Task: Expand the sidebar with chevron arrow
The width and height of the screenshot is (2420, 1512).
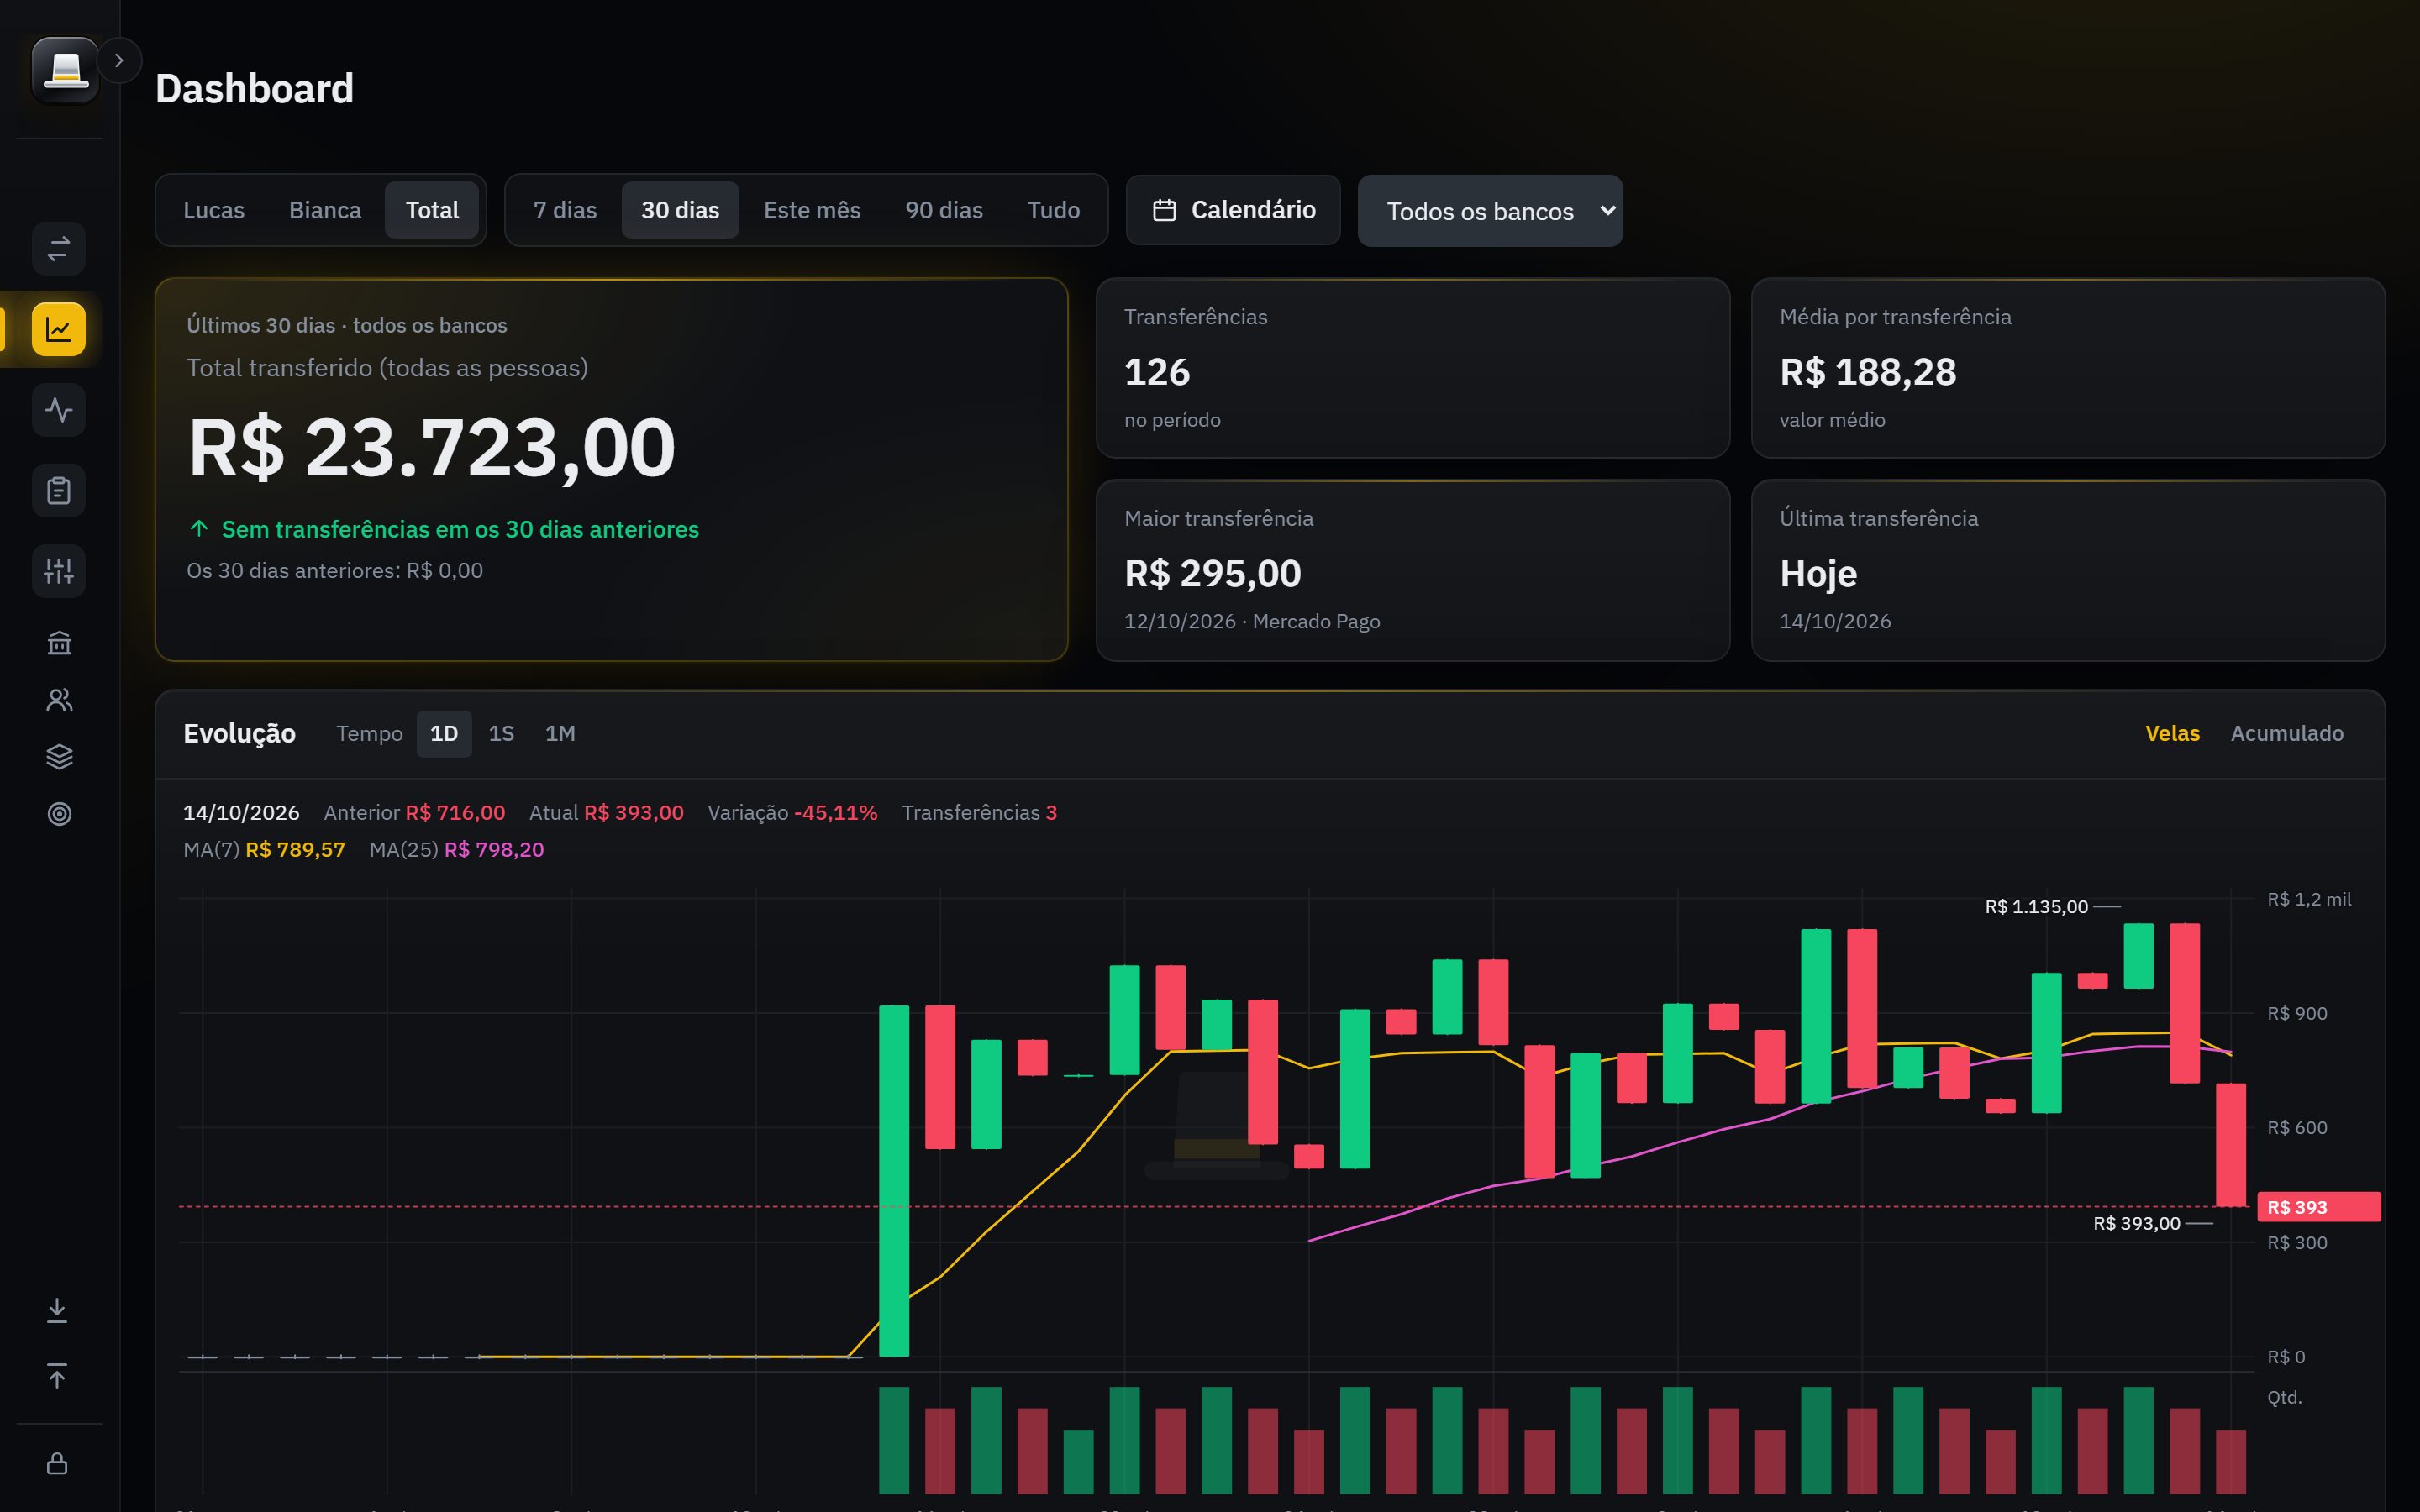Action: [119, 61]
